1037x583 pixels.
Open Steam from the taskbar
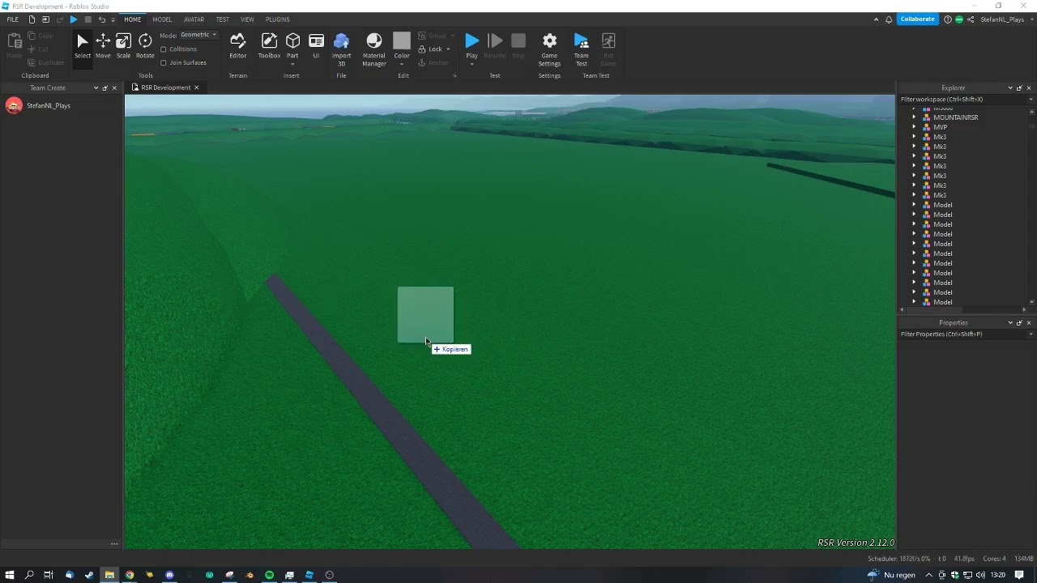[x=89, y=575]
